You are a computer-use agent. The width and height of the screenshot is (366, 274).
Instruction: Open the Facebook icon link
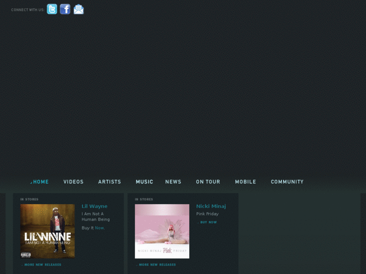point(65,9)
